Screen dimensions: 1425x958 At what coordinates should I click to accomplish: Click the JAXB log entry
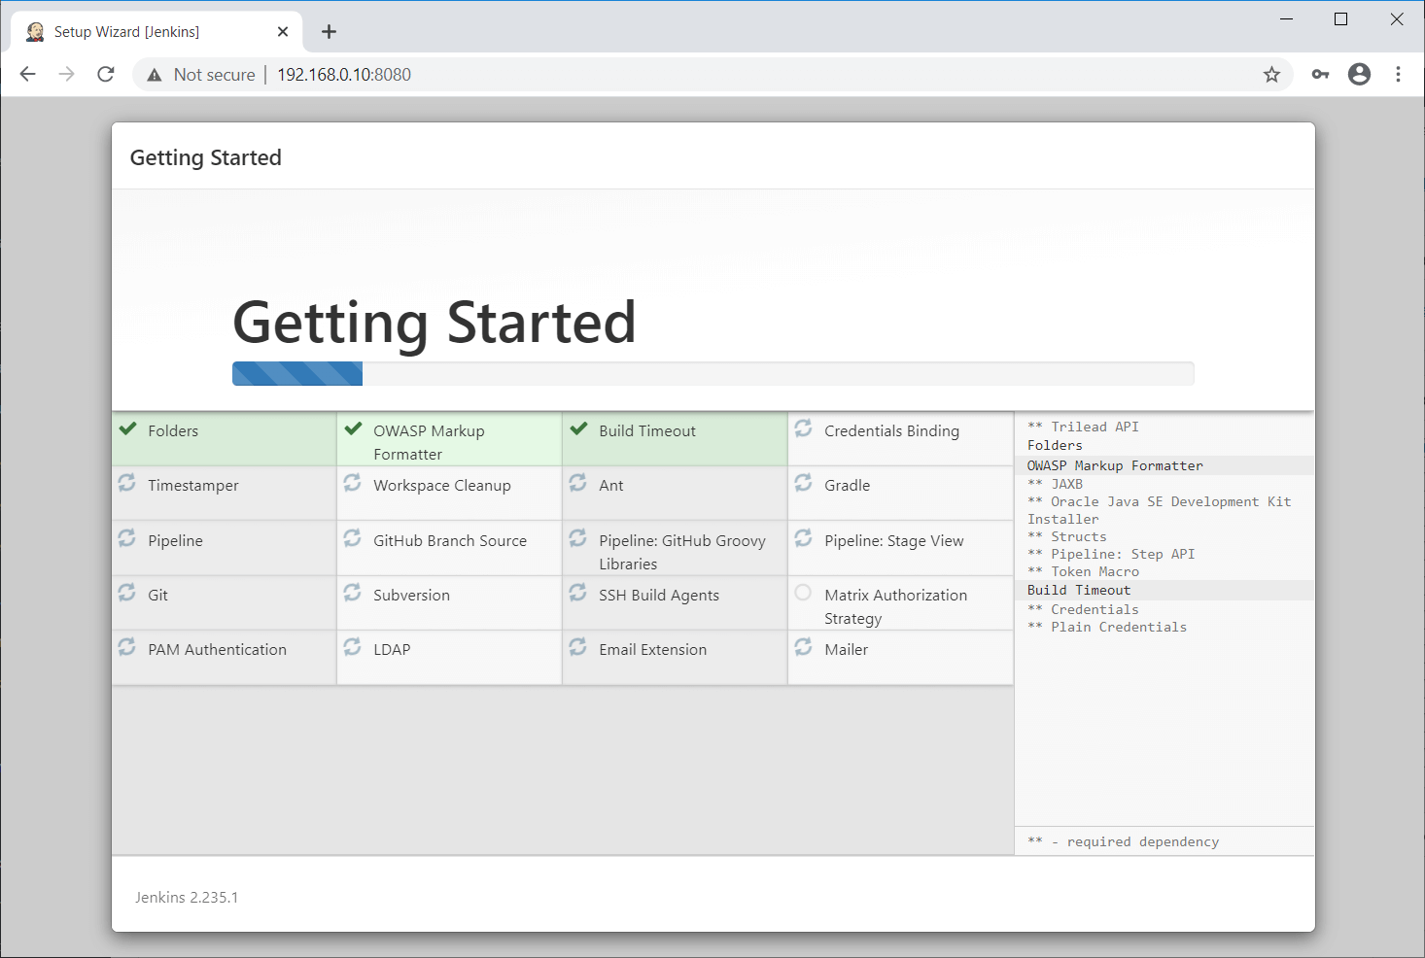tap(1055, 484)
